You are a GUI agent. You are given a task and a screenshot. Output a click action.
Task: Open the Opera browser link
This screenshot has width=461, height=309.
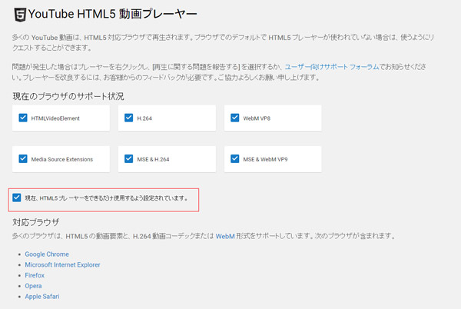33,286
